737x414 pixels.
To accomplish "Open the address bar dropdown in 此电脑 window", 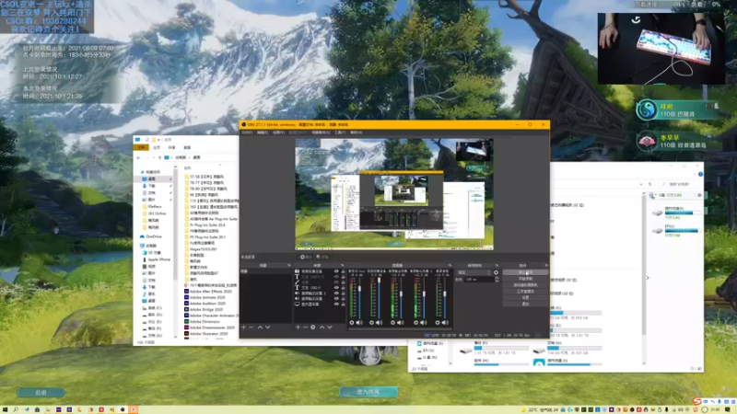I will coord(641,184).
